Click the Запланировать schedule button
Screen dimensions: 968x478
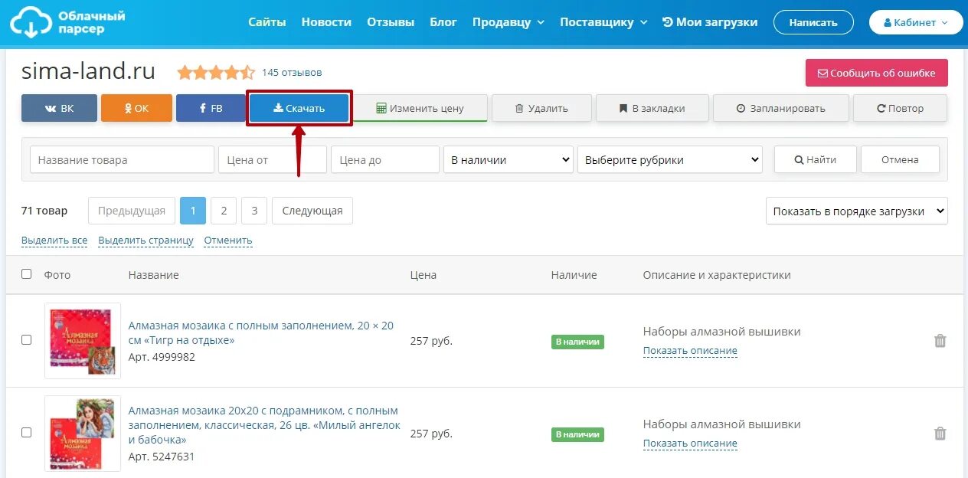pos(780,108)
